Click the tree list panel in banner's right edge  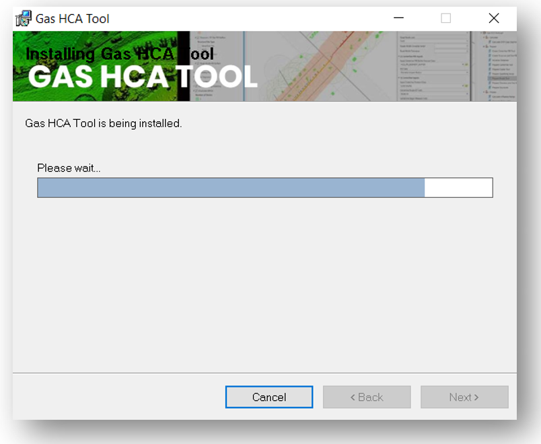pyautogui.click(x=499, y=66)
